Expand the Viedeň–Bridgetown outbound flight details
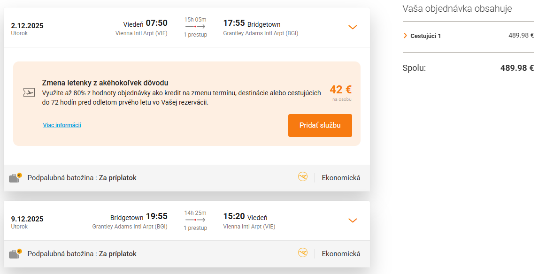 (x=353, y=27)
